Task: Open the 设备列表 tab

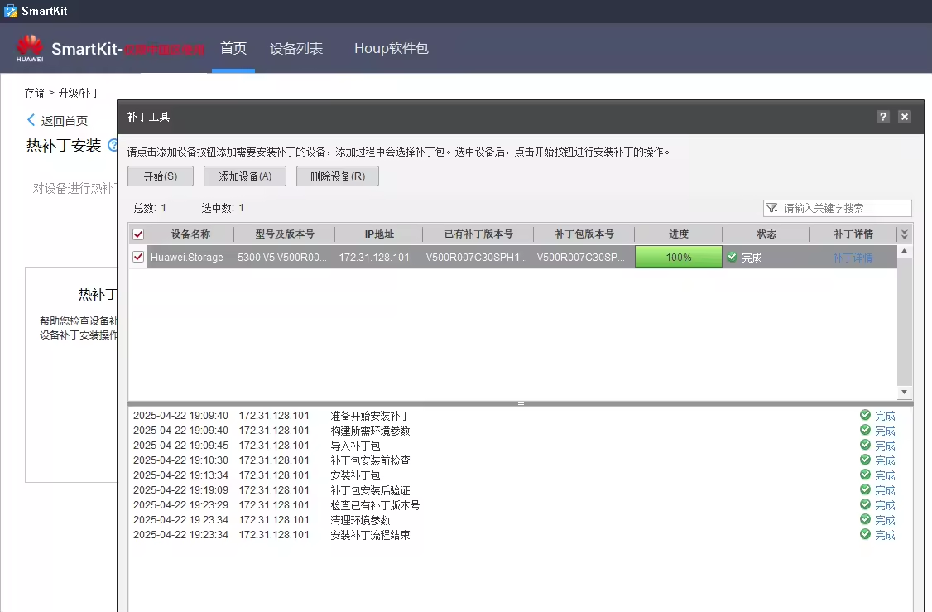Action: pyautogui.click(x=296, y=48)
